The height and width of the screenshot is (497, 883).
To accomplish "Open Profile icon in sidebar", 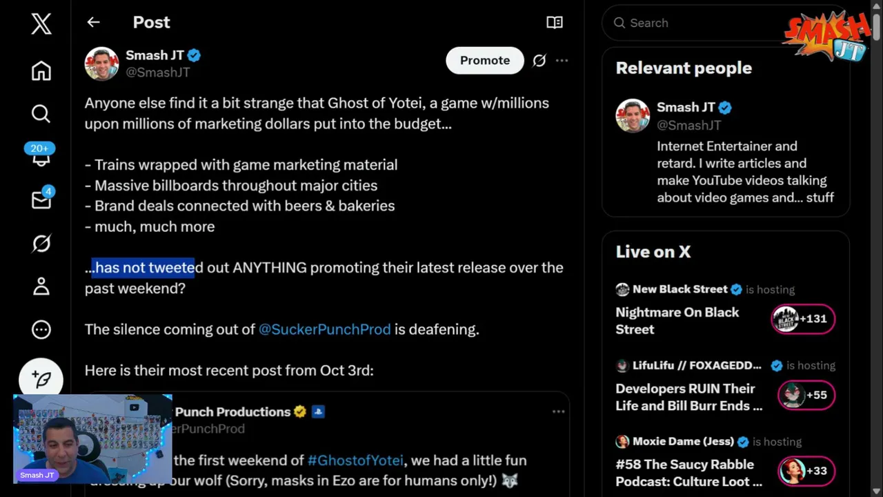I will [41, 286].
